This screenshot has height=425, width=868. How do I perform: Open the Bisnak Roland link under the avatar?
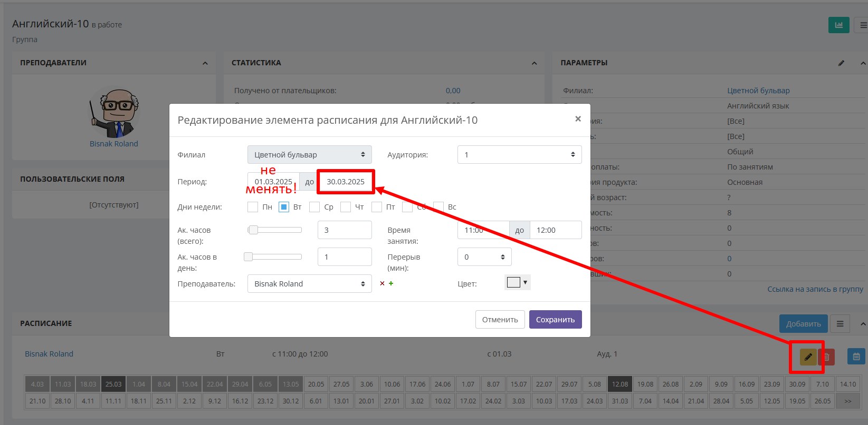(x=114, y=144)
